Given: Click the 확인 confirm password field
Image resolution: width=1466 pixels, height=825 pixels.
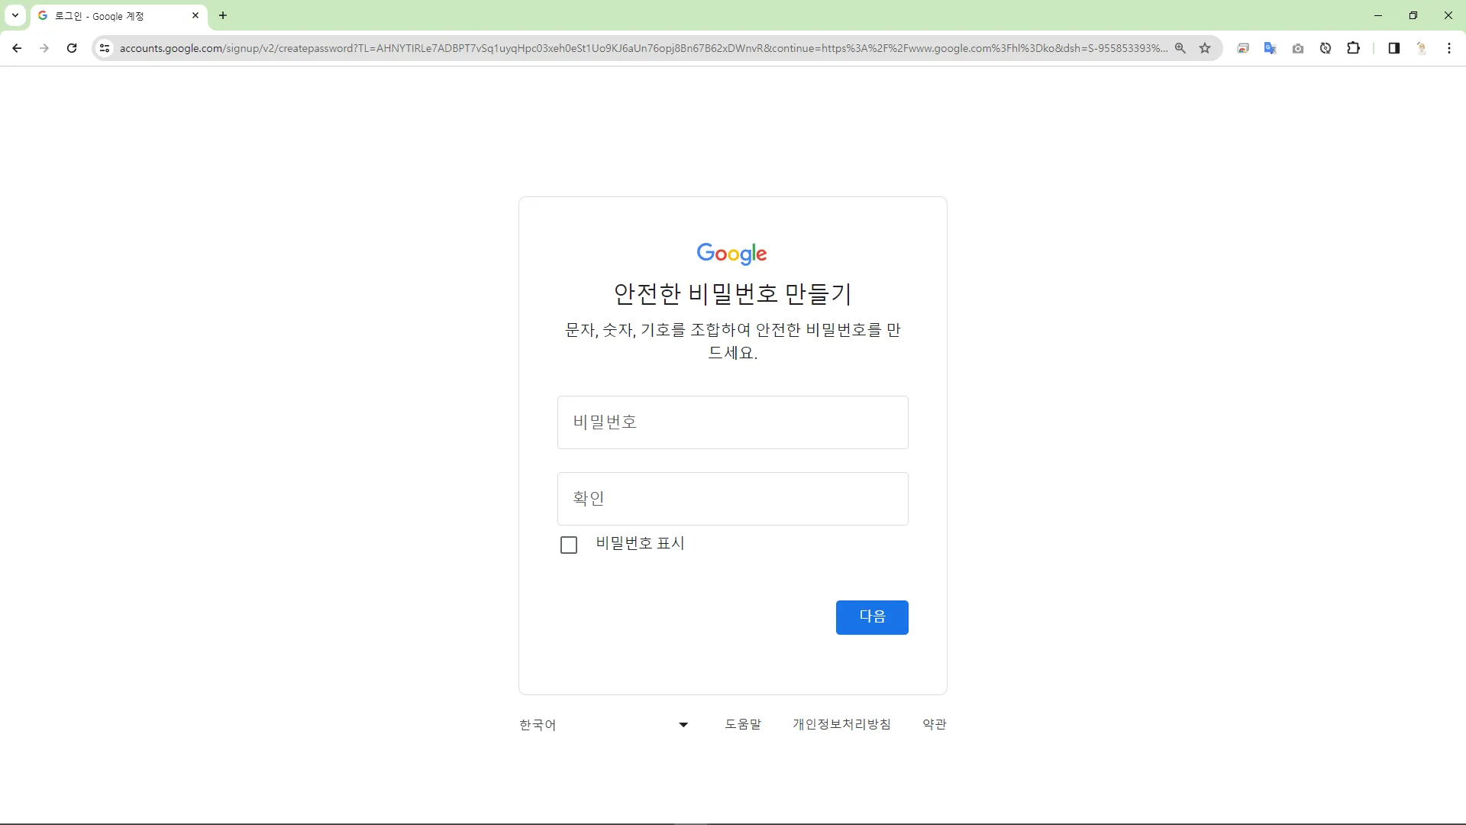Looking at the screenshot, I should click(x=732, y=499).
